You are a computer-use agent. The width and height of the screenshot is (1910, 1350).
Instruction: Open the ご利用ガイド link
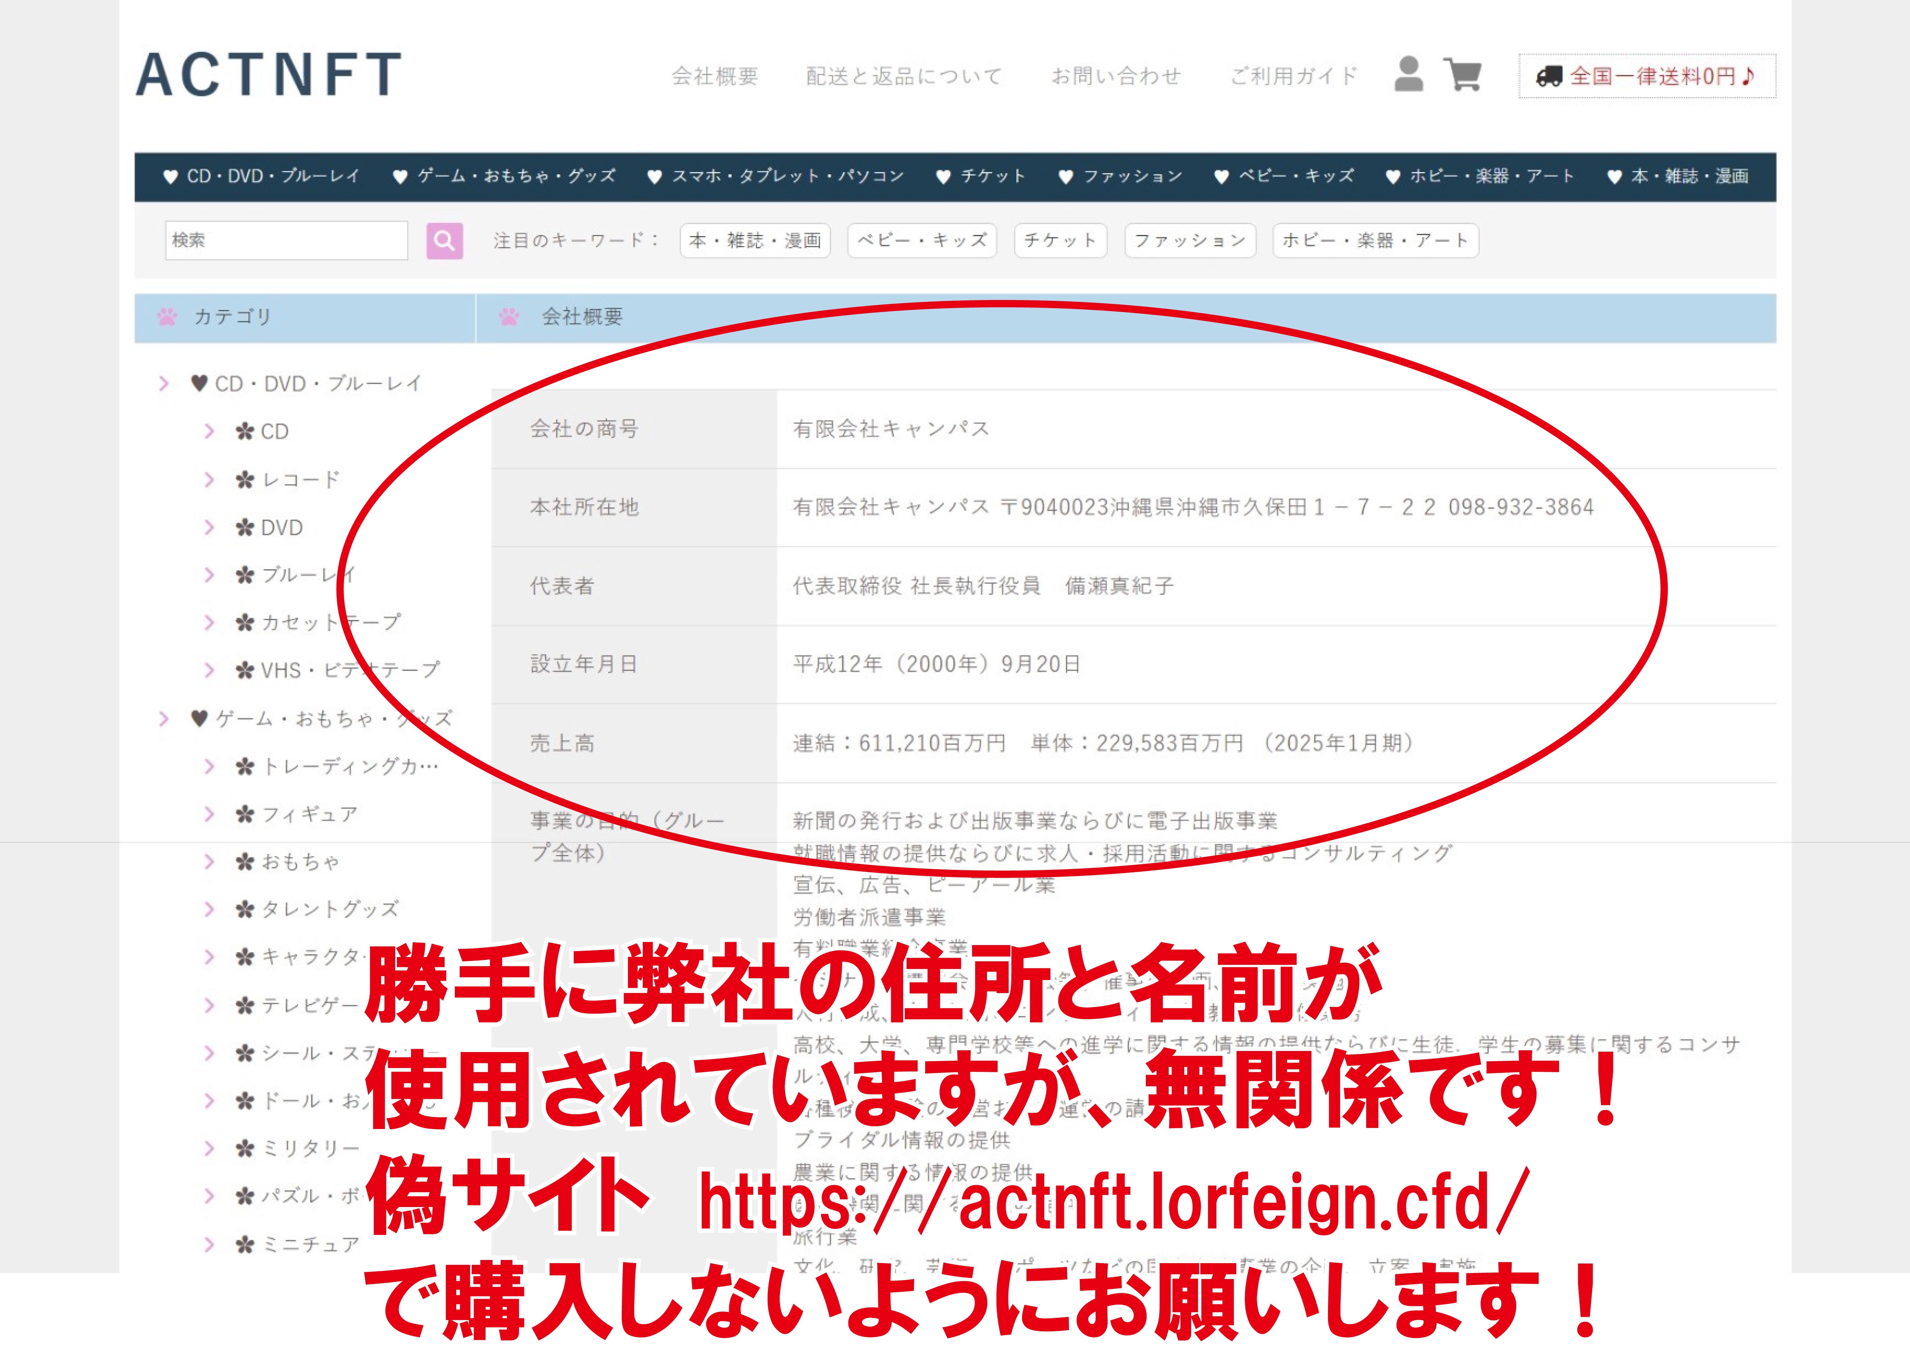[1293, 77]
